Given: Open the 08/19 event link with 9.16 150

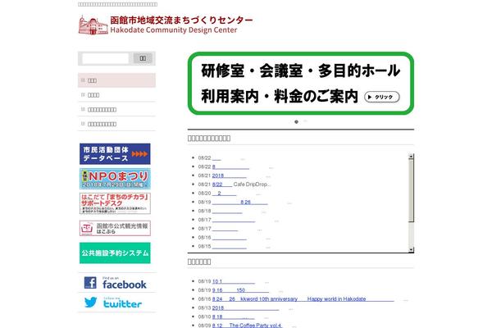Looking at the screenshot, I should click(x=240, y=290).
